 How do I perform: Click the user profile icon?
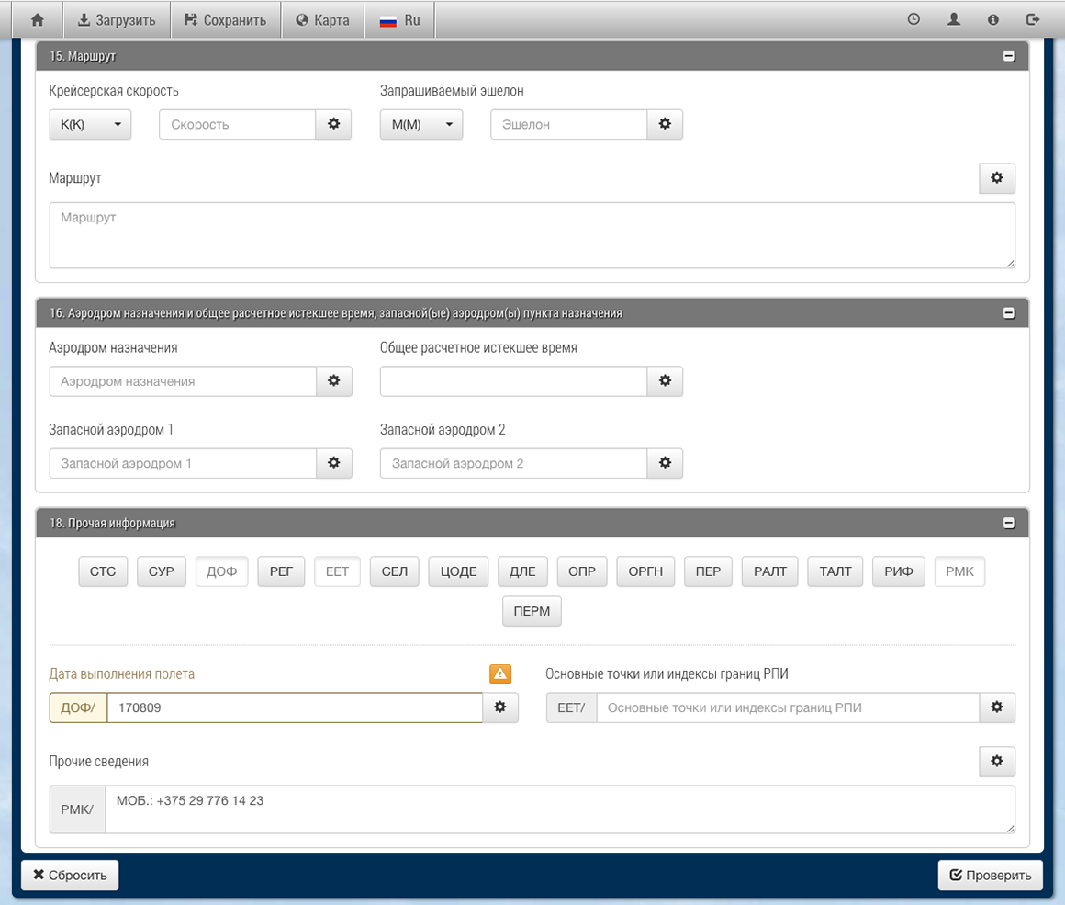point(954,19)
